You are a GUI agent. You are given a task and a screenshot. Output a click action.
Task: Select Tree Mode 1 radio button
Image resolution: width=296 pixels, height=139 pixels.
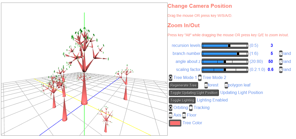pyautogui.click(x=171, y=78)
